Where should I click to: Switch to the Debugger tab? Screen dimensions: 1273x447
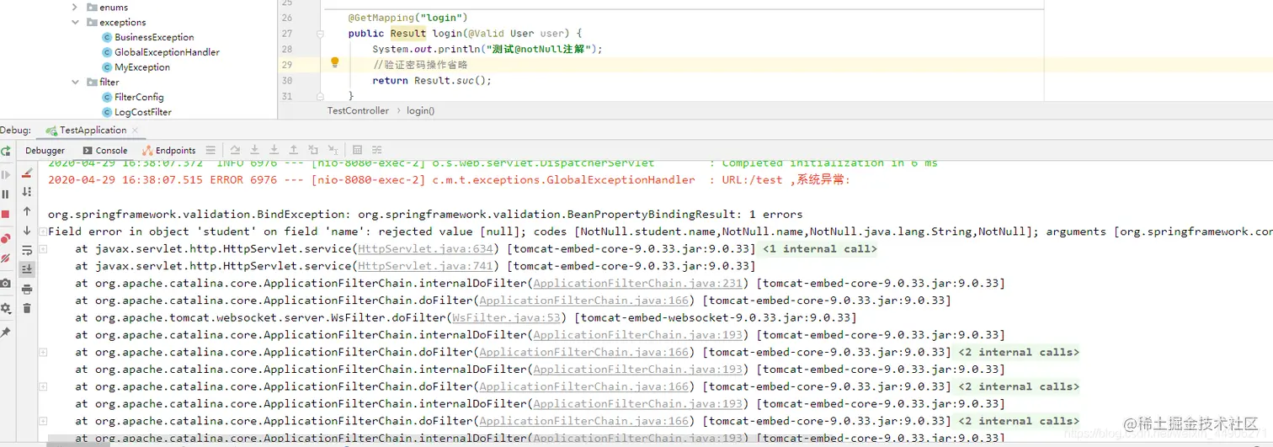(45, 151)
